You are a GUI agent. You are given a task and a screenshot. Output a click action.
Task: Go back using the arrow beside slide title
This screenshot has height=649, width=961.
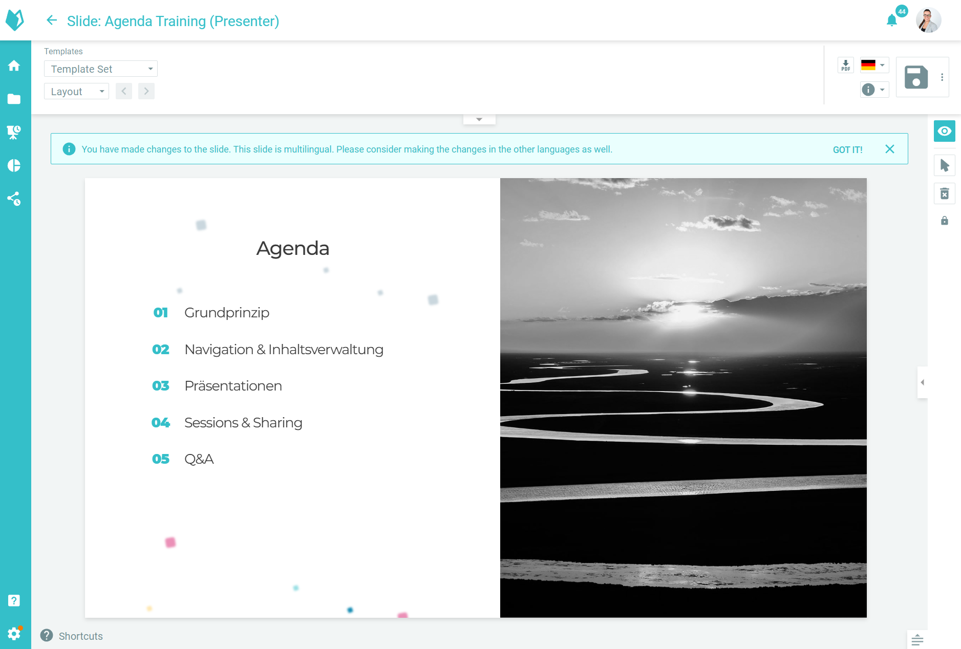pyautogui.click(x=52, y=20)
